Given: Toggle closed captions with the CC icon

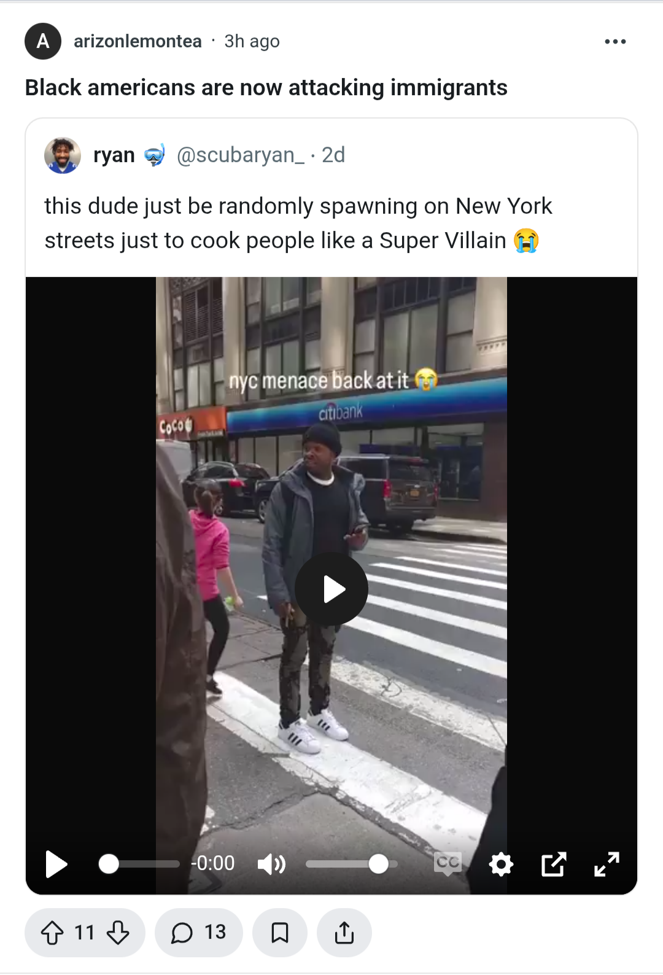Looking at the screenshot, I should 448,863.
